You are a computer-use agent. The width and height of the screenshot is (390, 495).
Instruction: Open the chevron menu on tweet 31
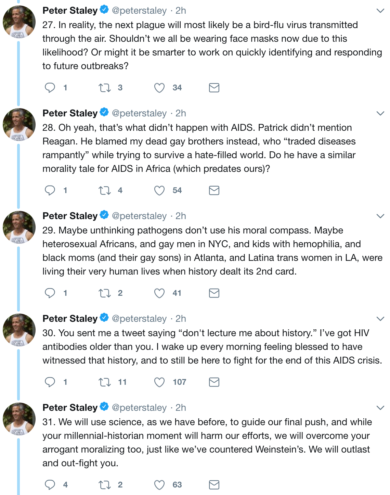[x=380, y=408]
